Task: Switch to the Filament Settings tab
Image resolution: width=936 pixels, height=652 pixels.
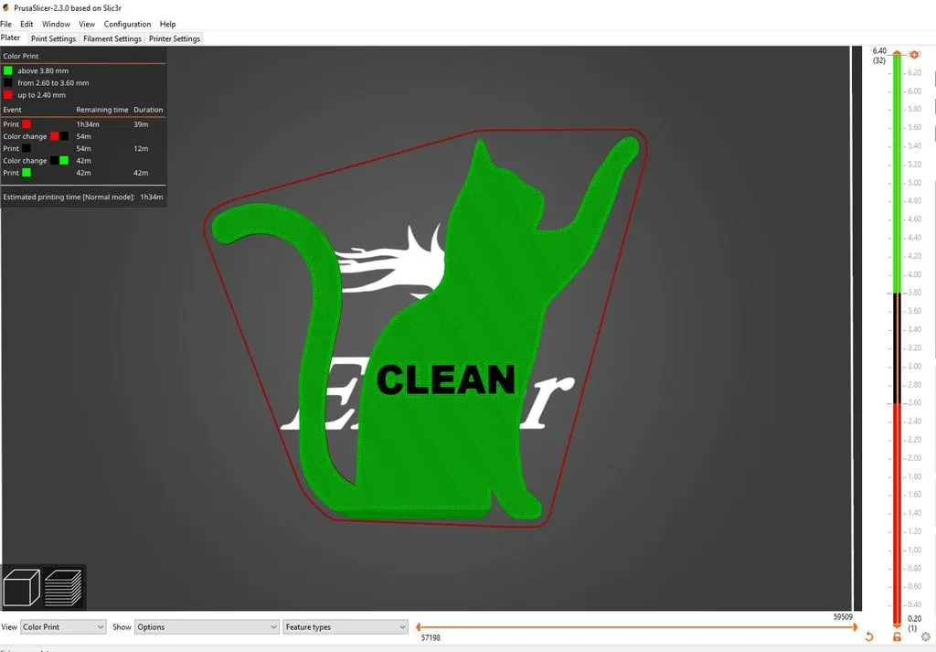Action: point(112,38)
